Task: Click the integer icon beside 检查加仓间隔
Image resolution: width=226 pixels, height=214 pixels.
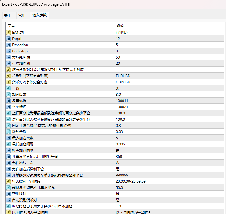Action: pyautogui.click(x=9, y=150)
